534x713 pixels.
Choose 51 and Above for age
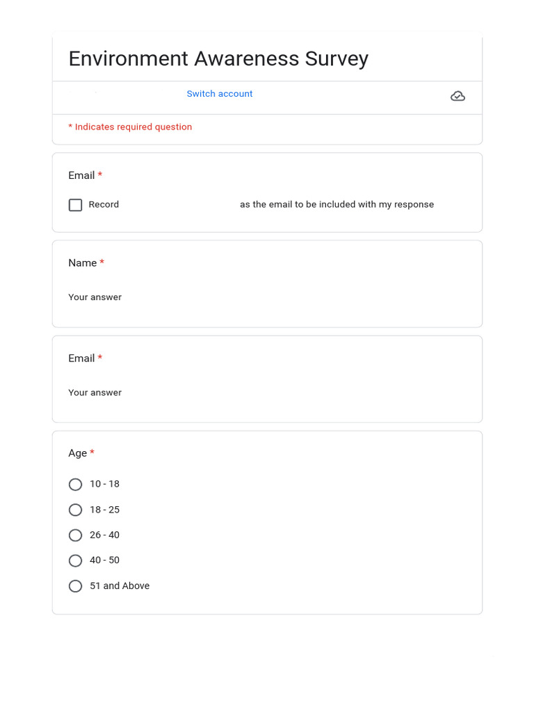click(x=76, y=586)
